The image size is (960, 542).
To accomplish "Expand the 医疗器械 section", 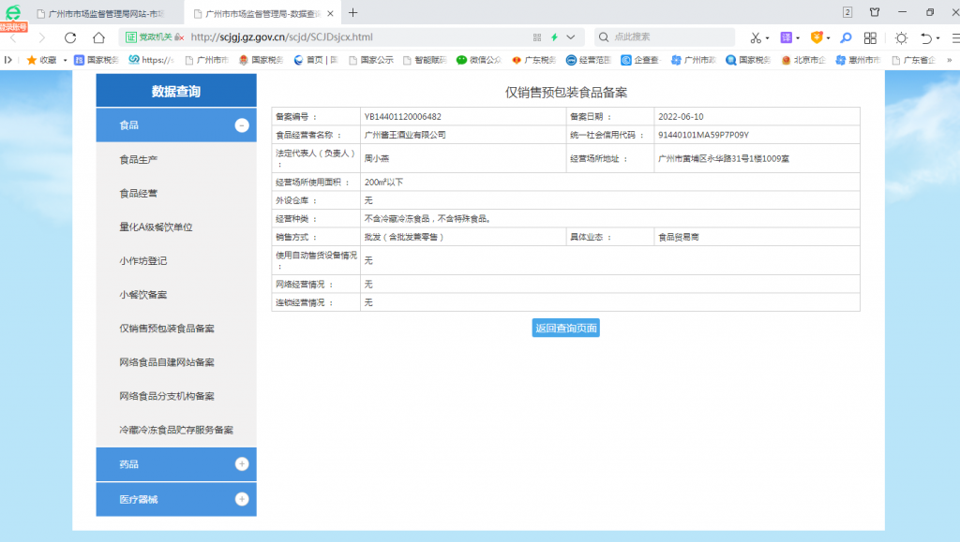I will pyautogui.click(x=242, y=499).
